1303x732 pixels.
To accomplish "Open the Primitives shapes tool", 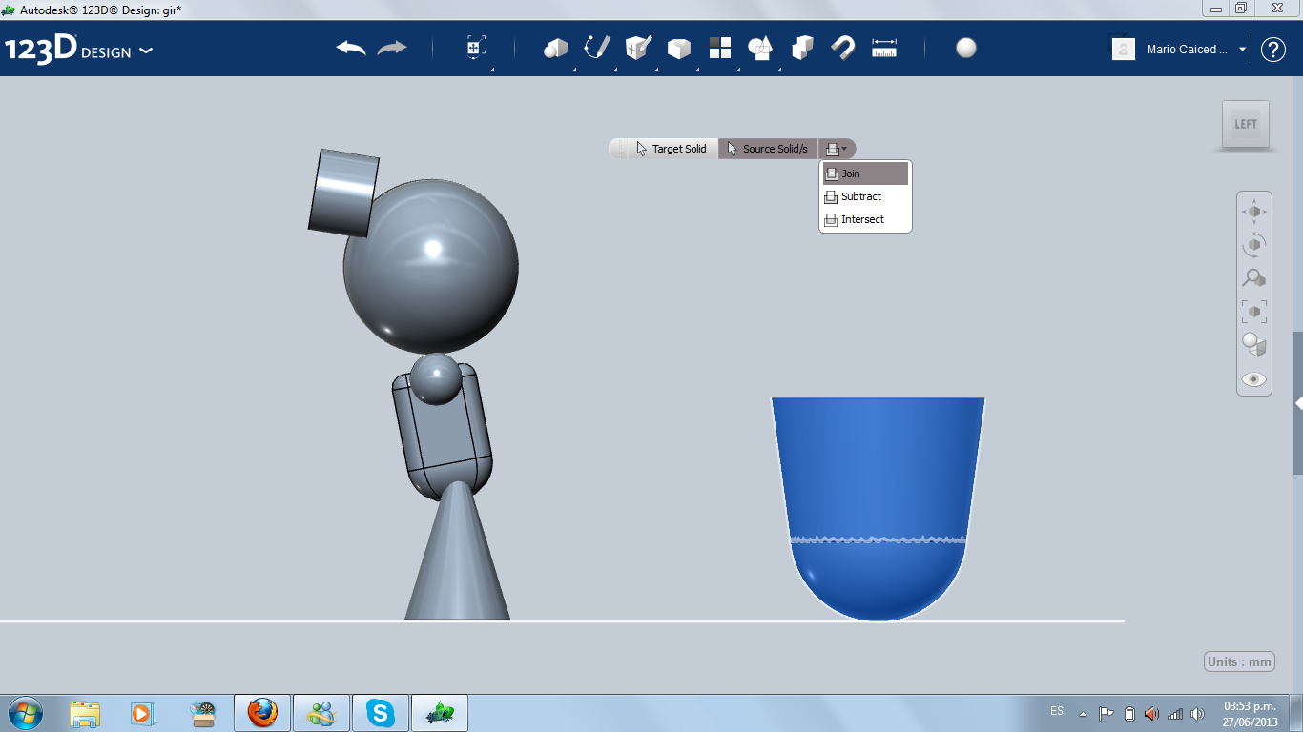I will coord(556,48).
